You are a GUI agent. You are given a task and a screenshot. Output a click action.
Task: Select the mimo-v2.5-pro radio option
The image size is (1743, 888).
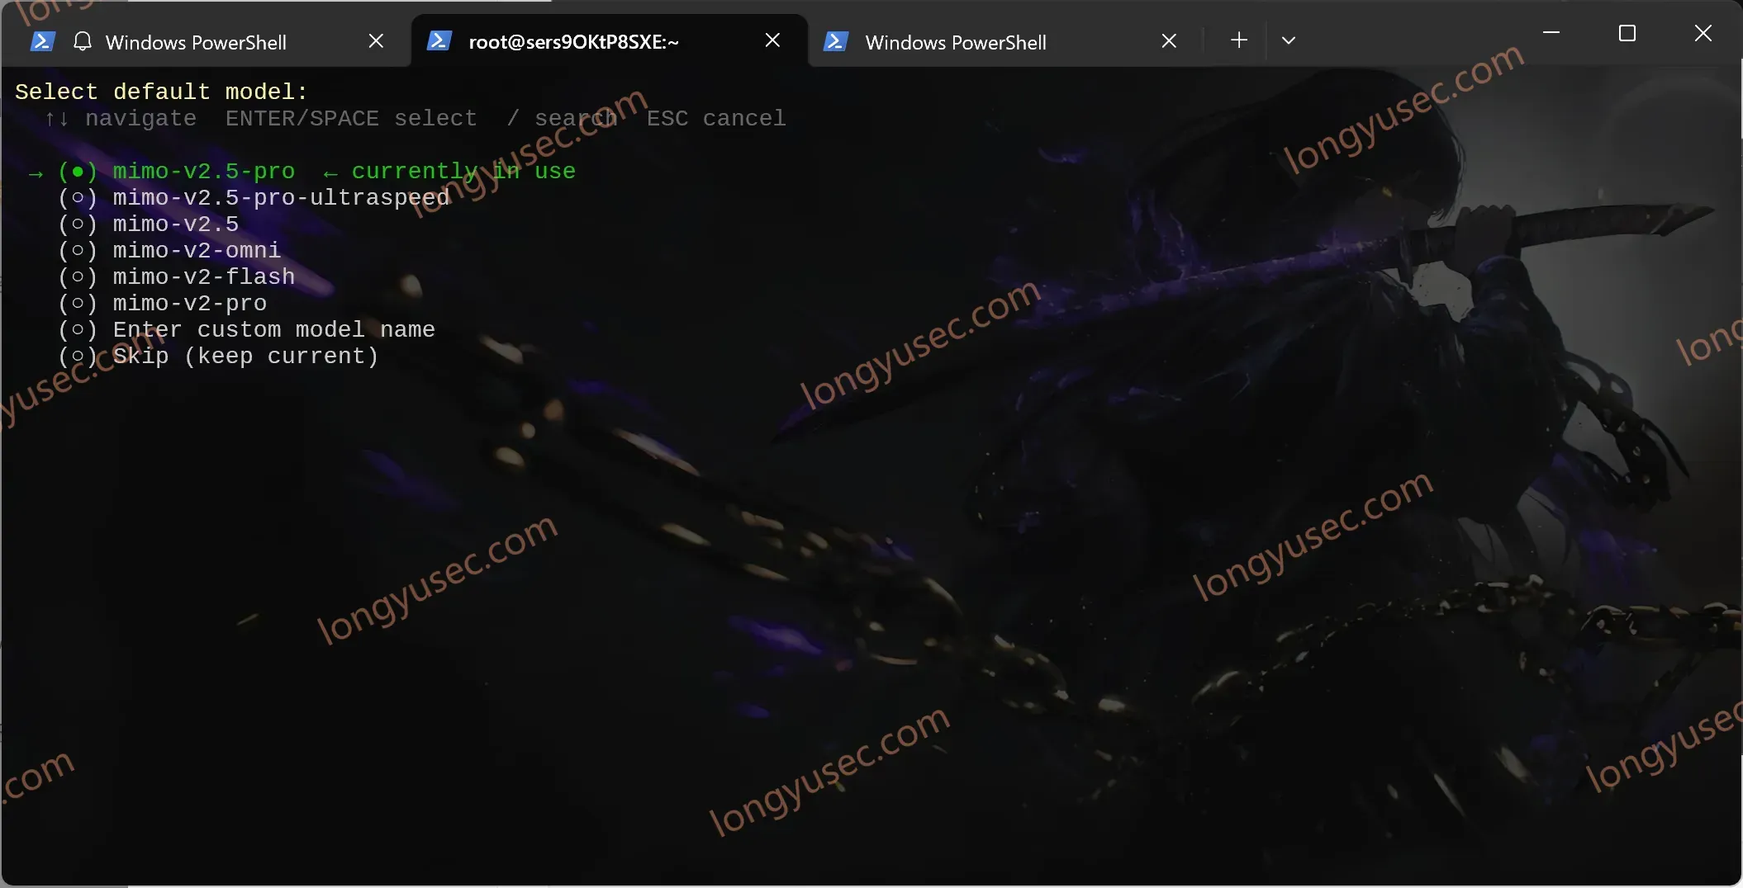pyautogui.click(x=78, y=172)
